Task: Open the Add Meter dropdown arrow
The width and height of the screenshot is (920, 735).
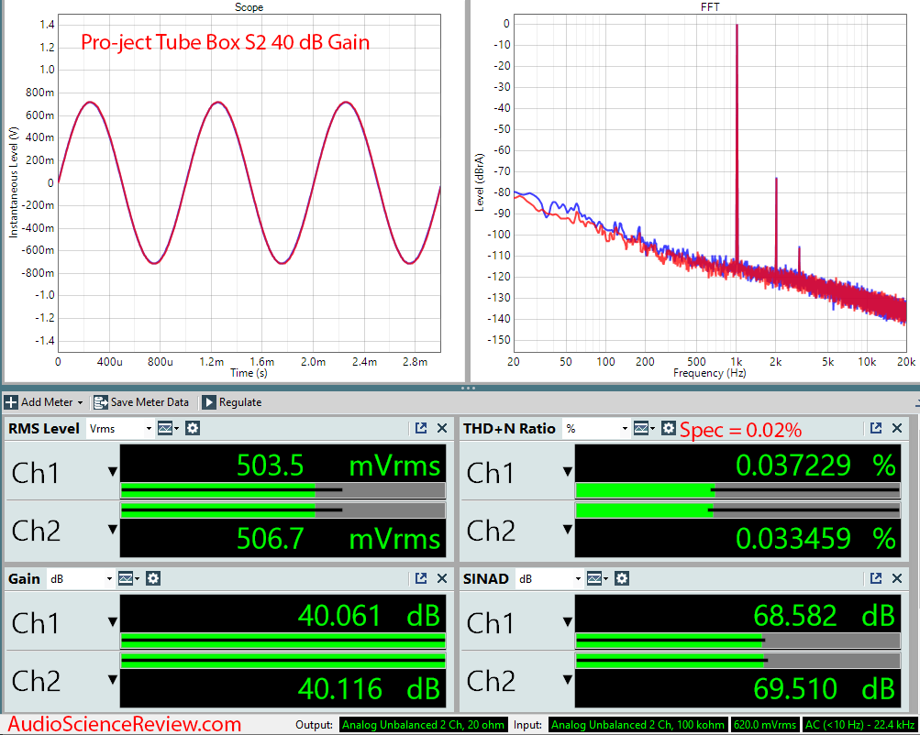Action: [80, 402]
